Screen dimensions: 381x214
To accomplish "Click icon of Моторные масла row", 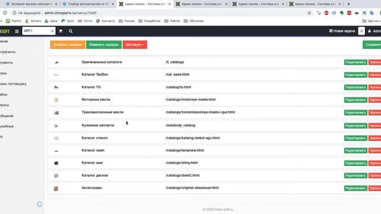I will pos(56,100).
